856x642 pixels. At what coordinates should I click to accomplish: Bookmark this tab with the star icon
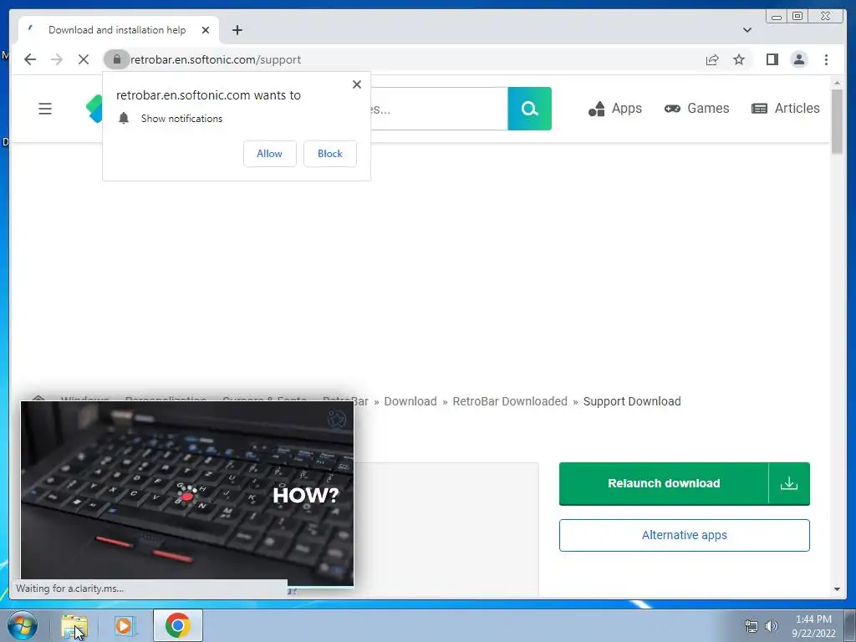739,59
